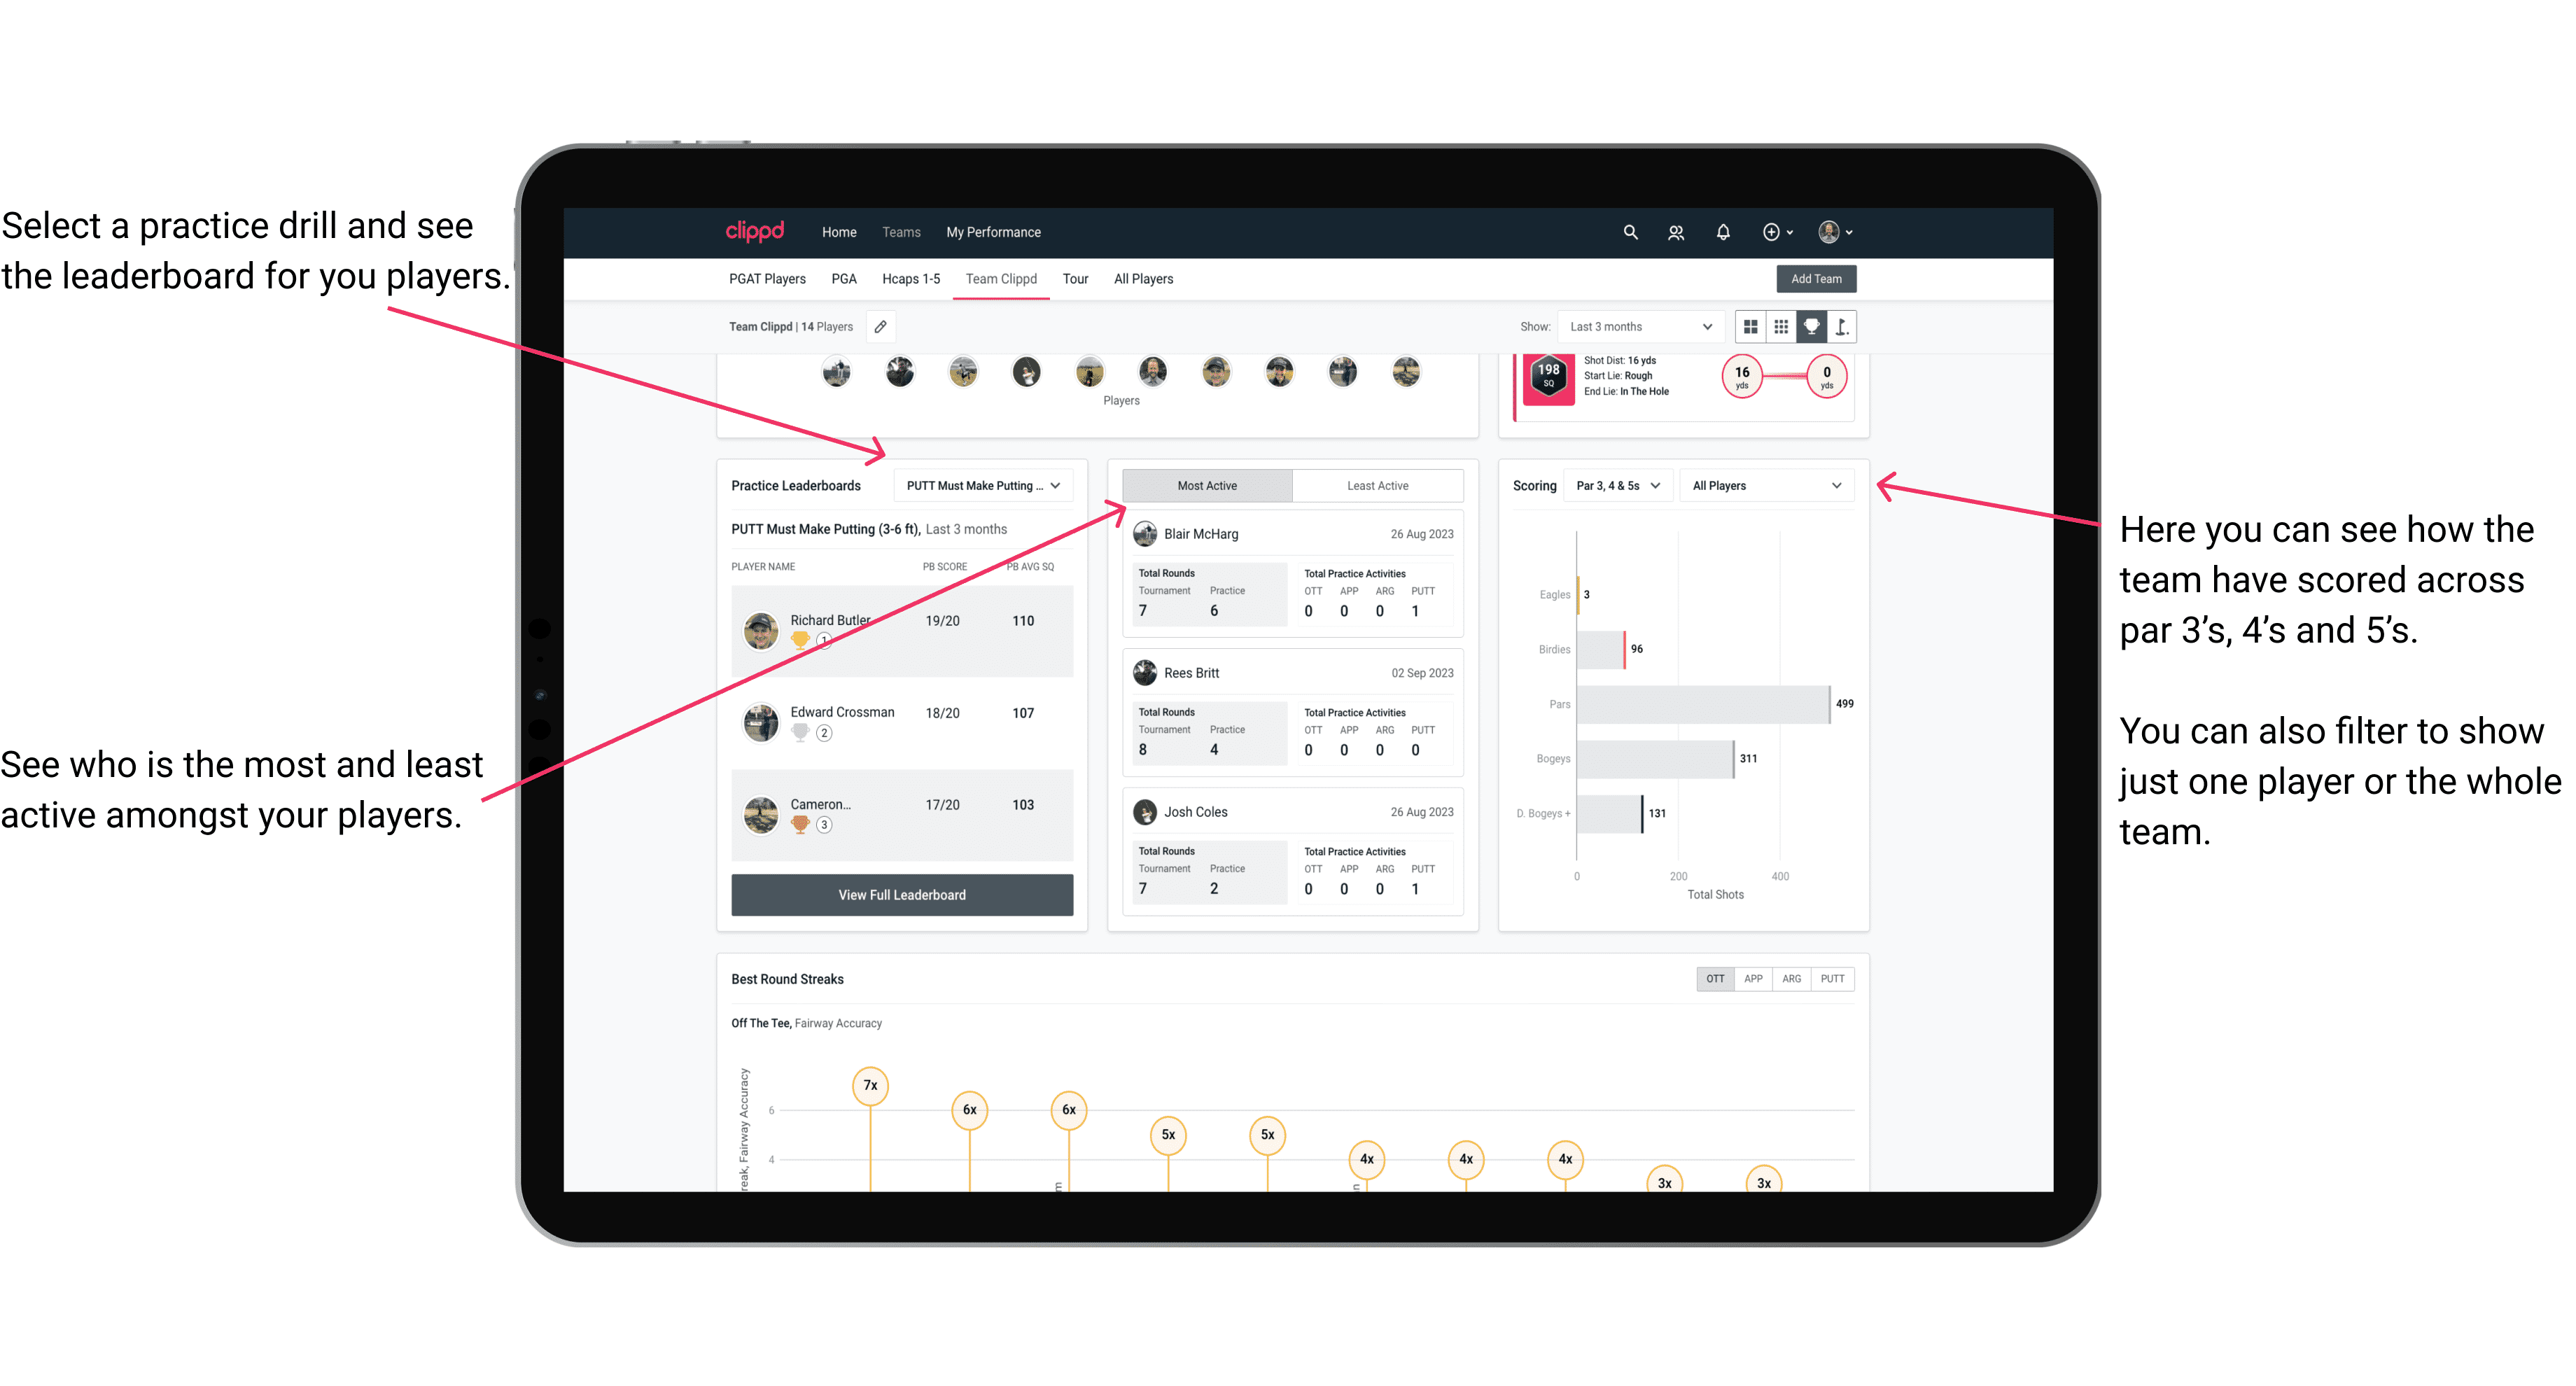This screenshot has width=2576, height=1386.
Task: Click the View Full Leaderboard button
Action: click(x=901, y=895)
